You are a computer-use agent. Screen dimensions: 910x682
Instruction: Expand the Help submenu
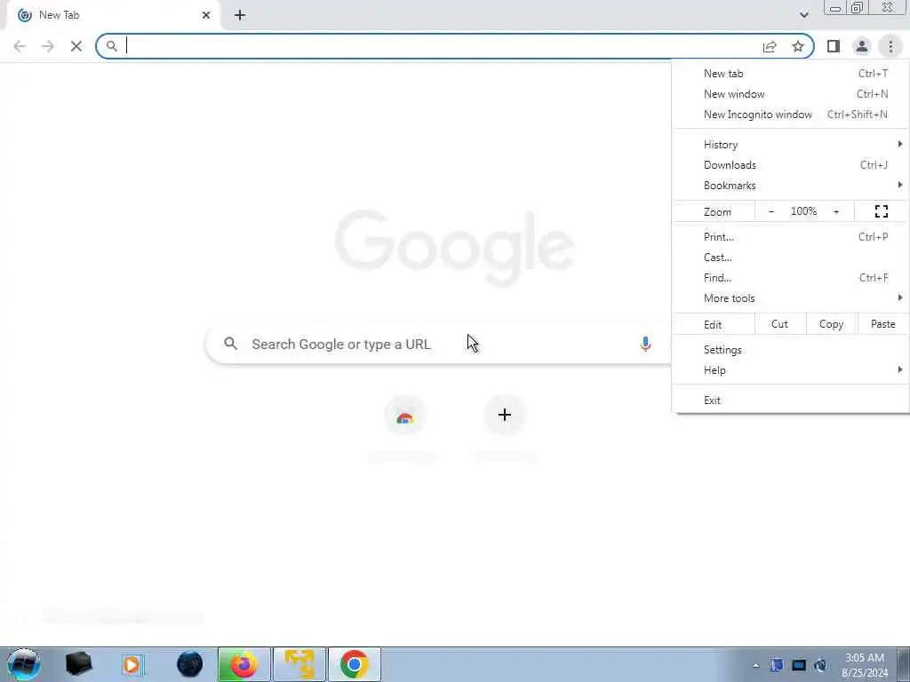tap(790, 370)
